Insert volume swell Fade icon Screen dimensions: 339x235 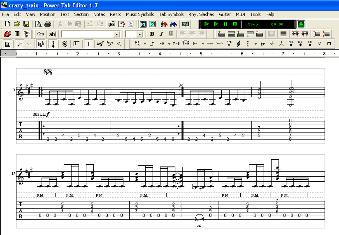(x=110, y=44)
